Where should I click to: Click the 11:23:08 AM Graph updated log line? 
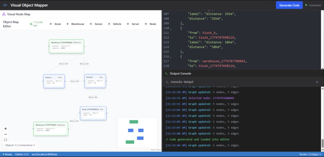[x=202, y=133]
